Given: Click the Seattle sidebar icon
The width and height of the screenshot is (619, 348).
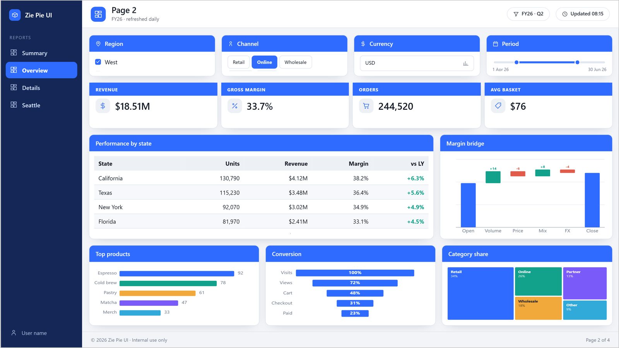Looking at the screenshot, I should 14,105.
